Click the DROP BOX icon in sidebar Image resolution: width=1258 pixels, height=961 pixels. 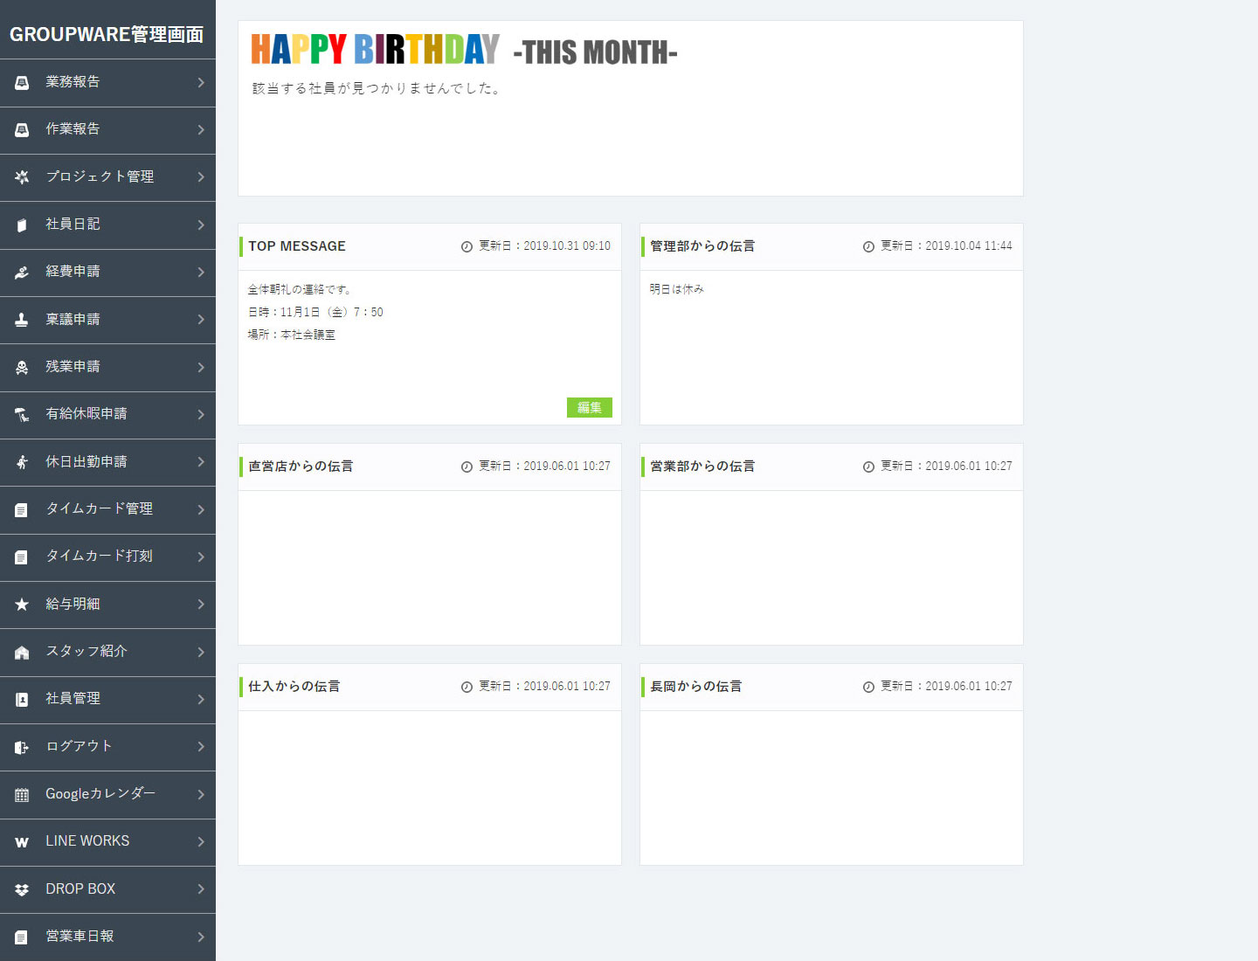pyautogui.click(x=21, y=889)
